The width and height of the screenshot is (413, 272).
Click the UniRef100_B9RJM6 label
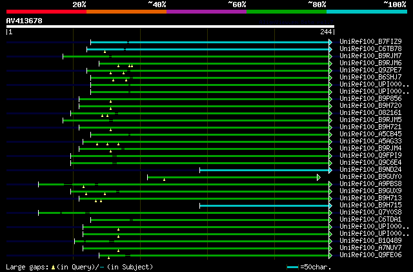[370, 63]
